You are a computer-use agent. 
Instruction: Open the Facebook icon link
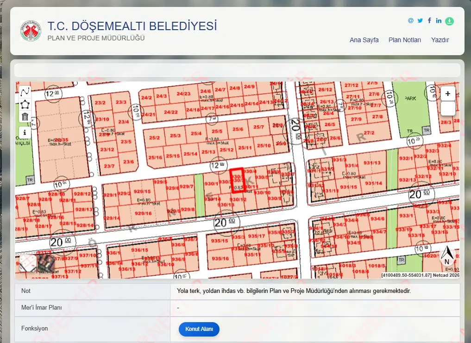[429, 20]
